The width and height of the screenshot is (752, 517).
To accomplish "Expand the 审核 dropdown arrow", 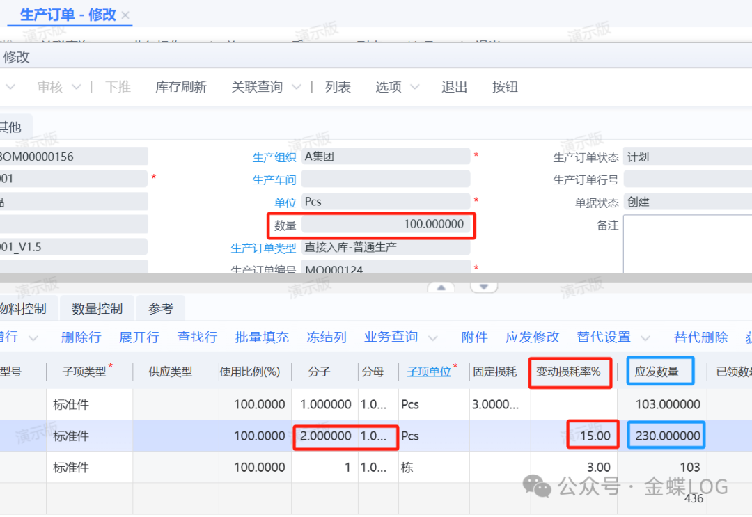I will point(77,87).
